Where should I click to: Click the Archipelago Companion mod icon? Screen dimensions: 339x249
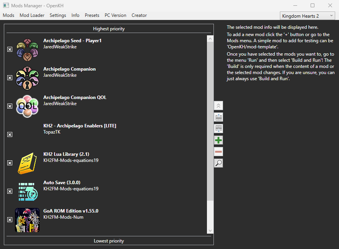27,78
